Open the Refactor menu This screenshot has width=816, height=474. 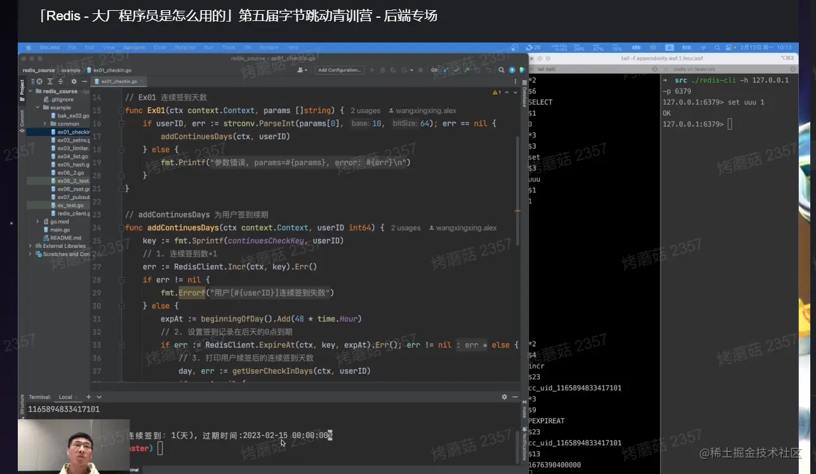pos(185,48)
